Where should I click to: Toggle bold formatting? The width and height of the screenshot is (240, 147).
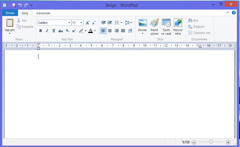coord(40,31)
